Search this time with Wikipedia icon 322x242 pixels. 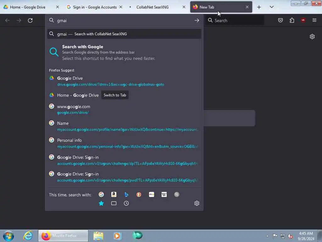click(164, 194)
